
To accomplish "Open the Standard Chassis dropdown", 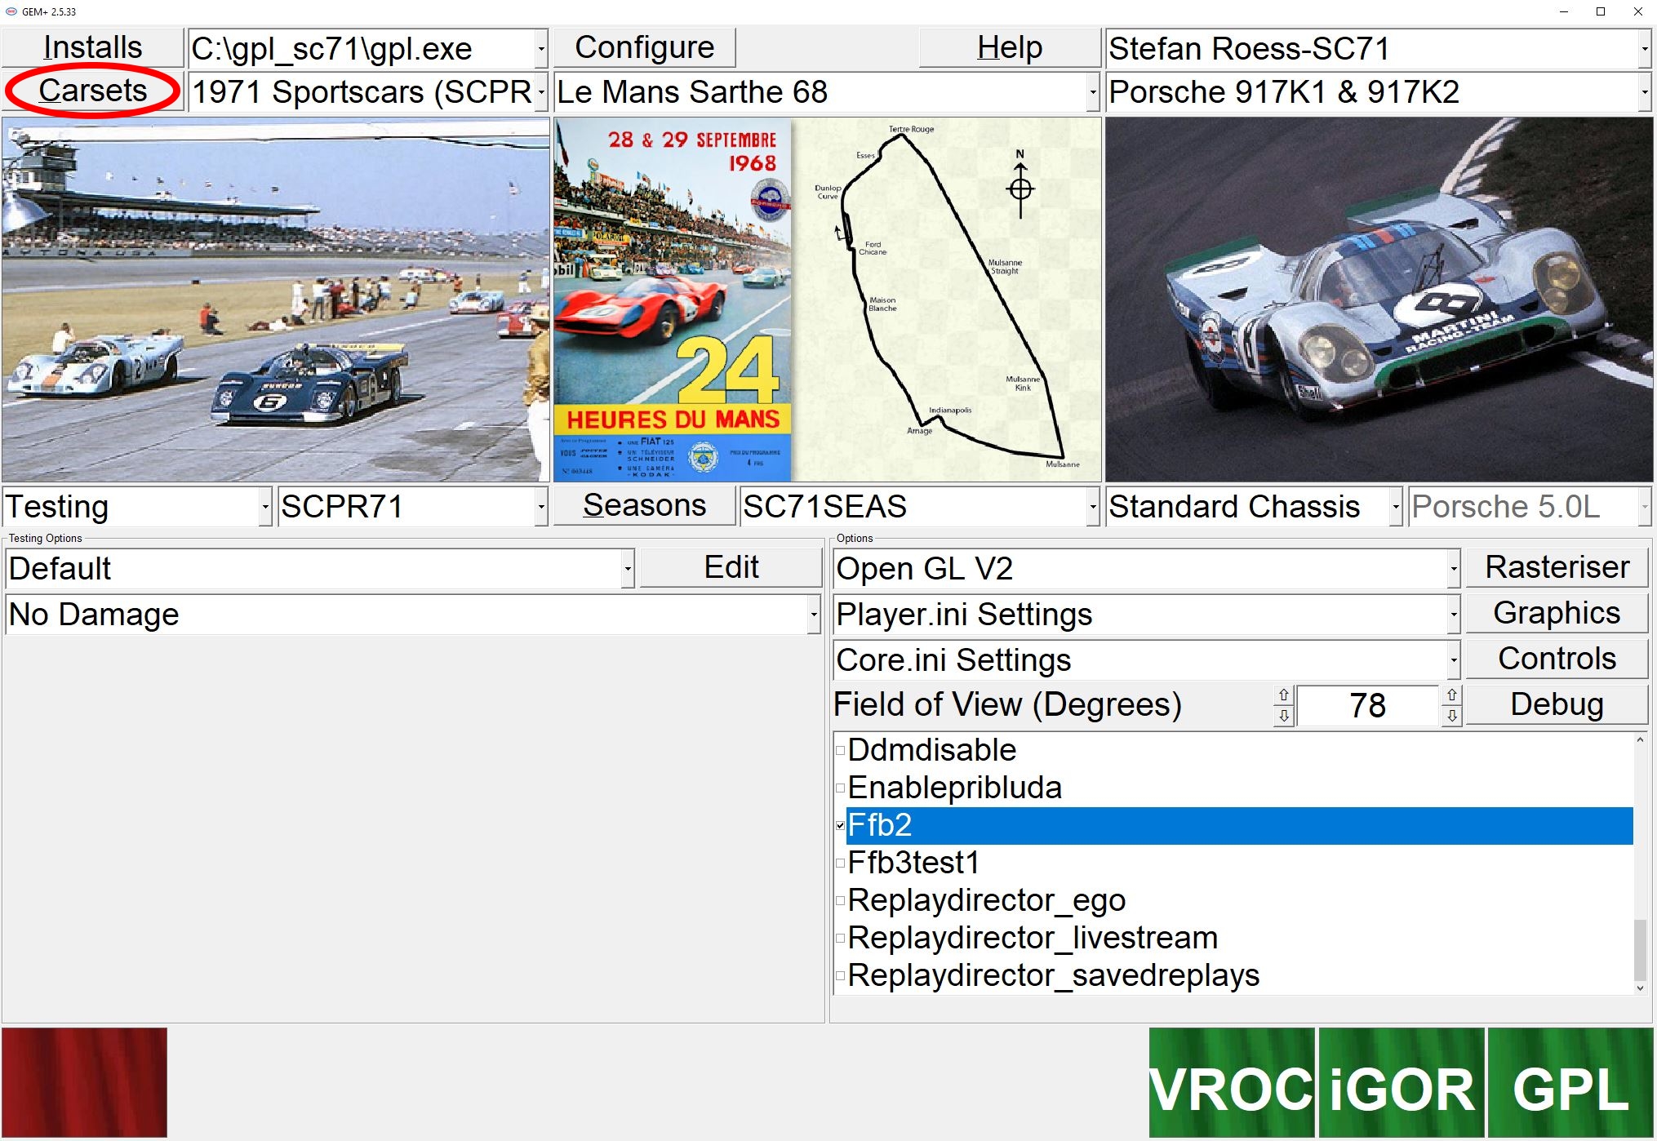I will pyautogui.click(x=1395, y=507).
